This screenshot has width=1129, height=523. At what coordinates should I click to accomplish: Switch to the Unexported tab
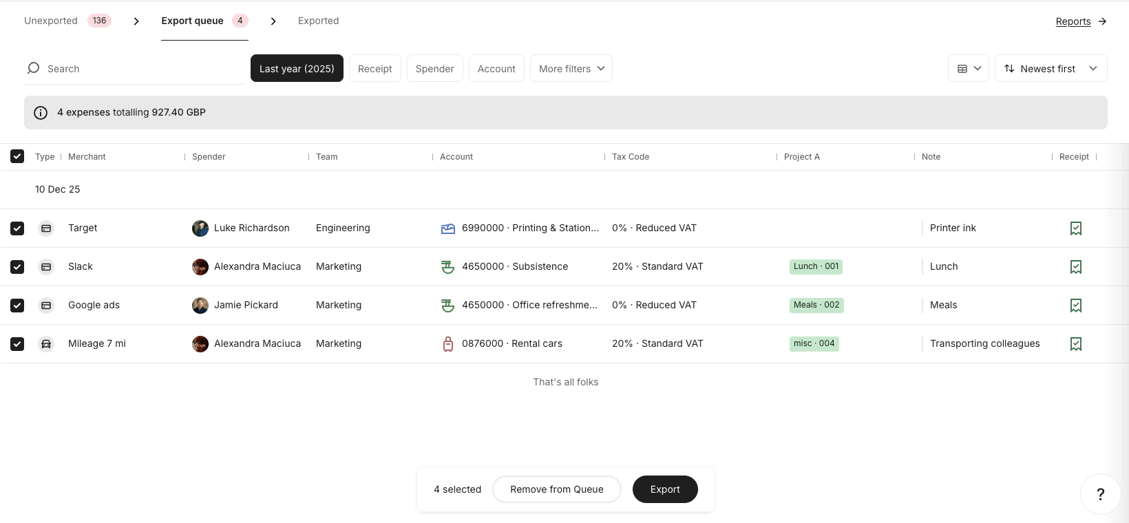(x=67, y=21)
